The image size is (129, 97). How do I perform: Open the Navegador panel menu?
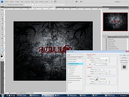(128, 8)
